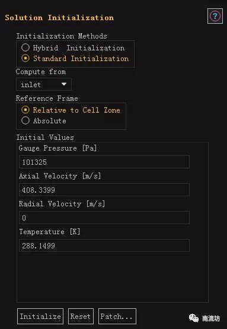
Task: Click the Reference Frame group label
Action: click(47, 98)
